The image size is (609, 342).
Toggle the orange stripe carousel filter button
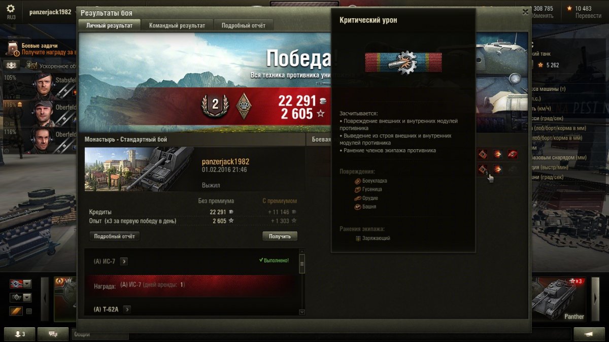[x=16, y=312]
